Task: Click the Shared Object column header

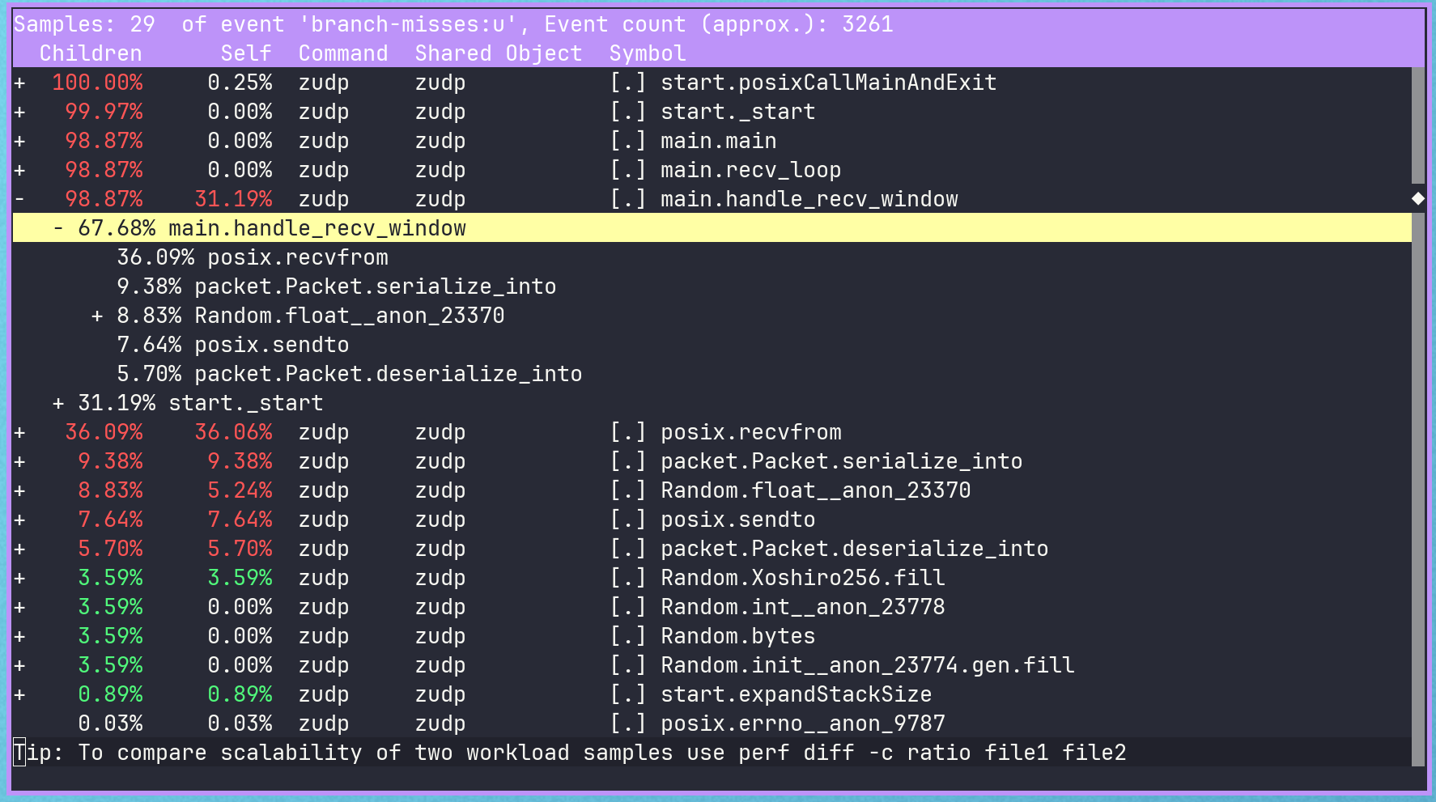Action: click(x=498, y=53)
